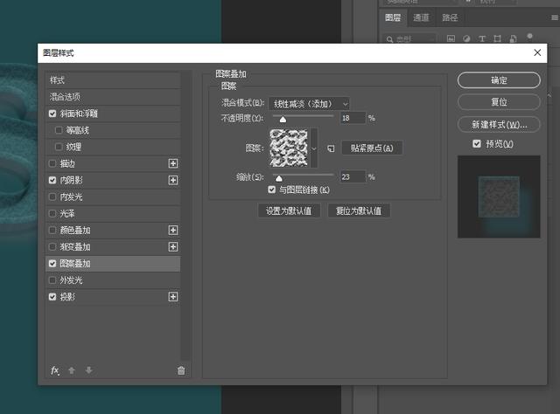Viewport: 560px width, 414px height.
Task: Switch to the 路径 tab
Action: pos(450,17)
